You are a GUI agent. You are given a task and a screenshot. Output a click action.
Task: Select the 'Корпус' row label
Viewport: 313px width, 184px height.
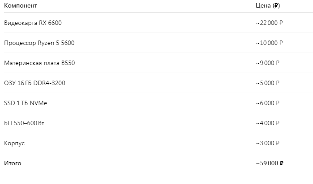point(14,143)
